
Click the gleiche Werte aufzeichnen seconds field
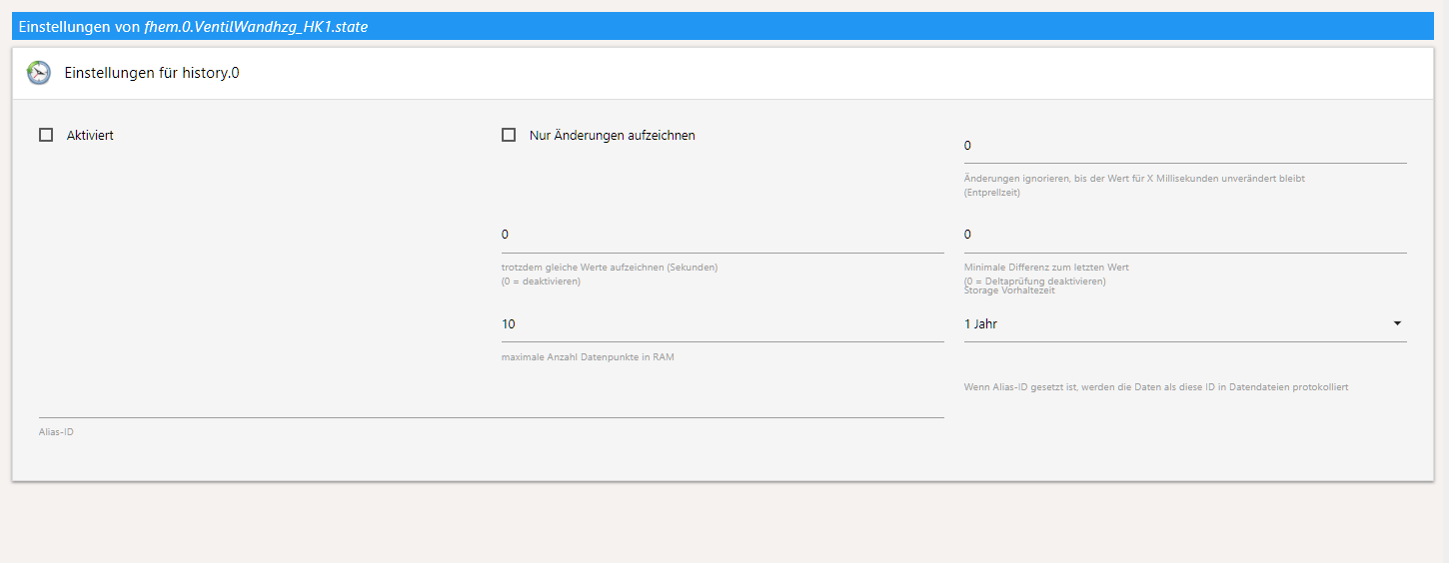pyautogui.click(x=723, y=235)
